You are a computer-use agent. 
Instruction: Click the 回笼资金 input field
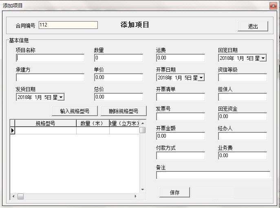coord(243,116)
